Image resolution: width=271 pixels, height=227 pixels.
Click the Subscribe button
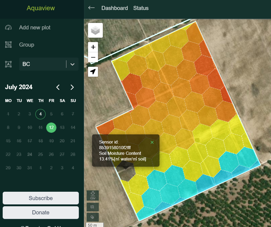click(x=41, y=198)
